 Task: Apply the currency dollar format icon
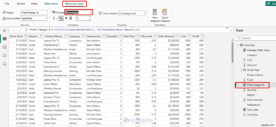click(54, 18)
